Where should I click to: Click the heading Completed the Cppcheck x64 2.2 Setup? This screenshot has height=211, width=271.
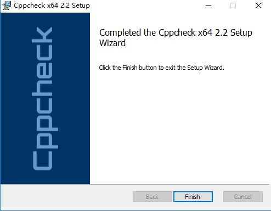(x=176, y=33)
